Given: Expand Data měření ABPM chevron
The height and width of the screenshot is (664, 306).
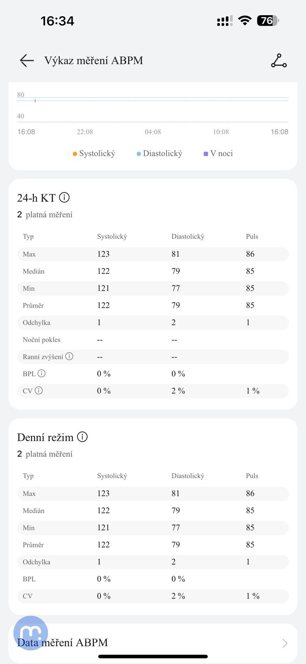Looking at the screenshot, I should 285,643.
